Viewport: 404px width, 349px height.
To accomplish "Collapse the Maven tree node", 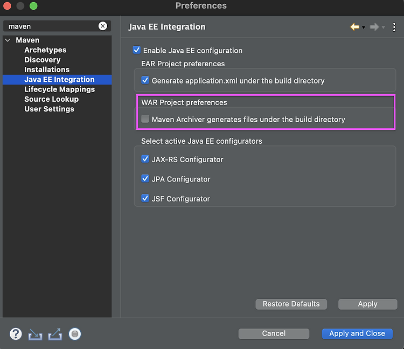I will 8,40.
